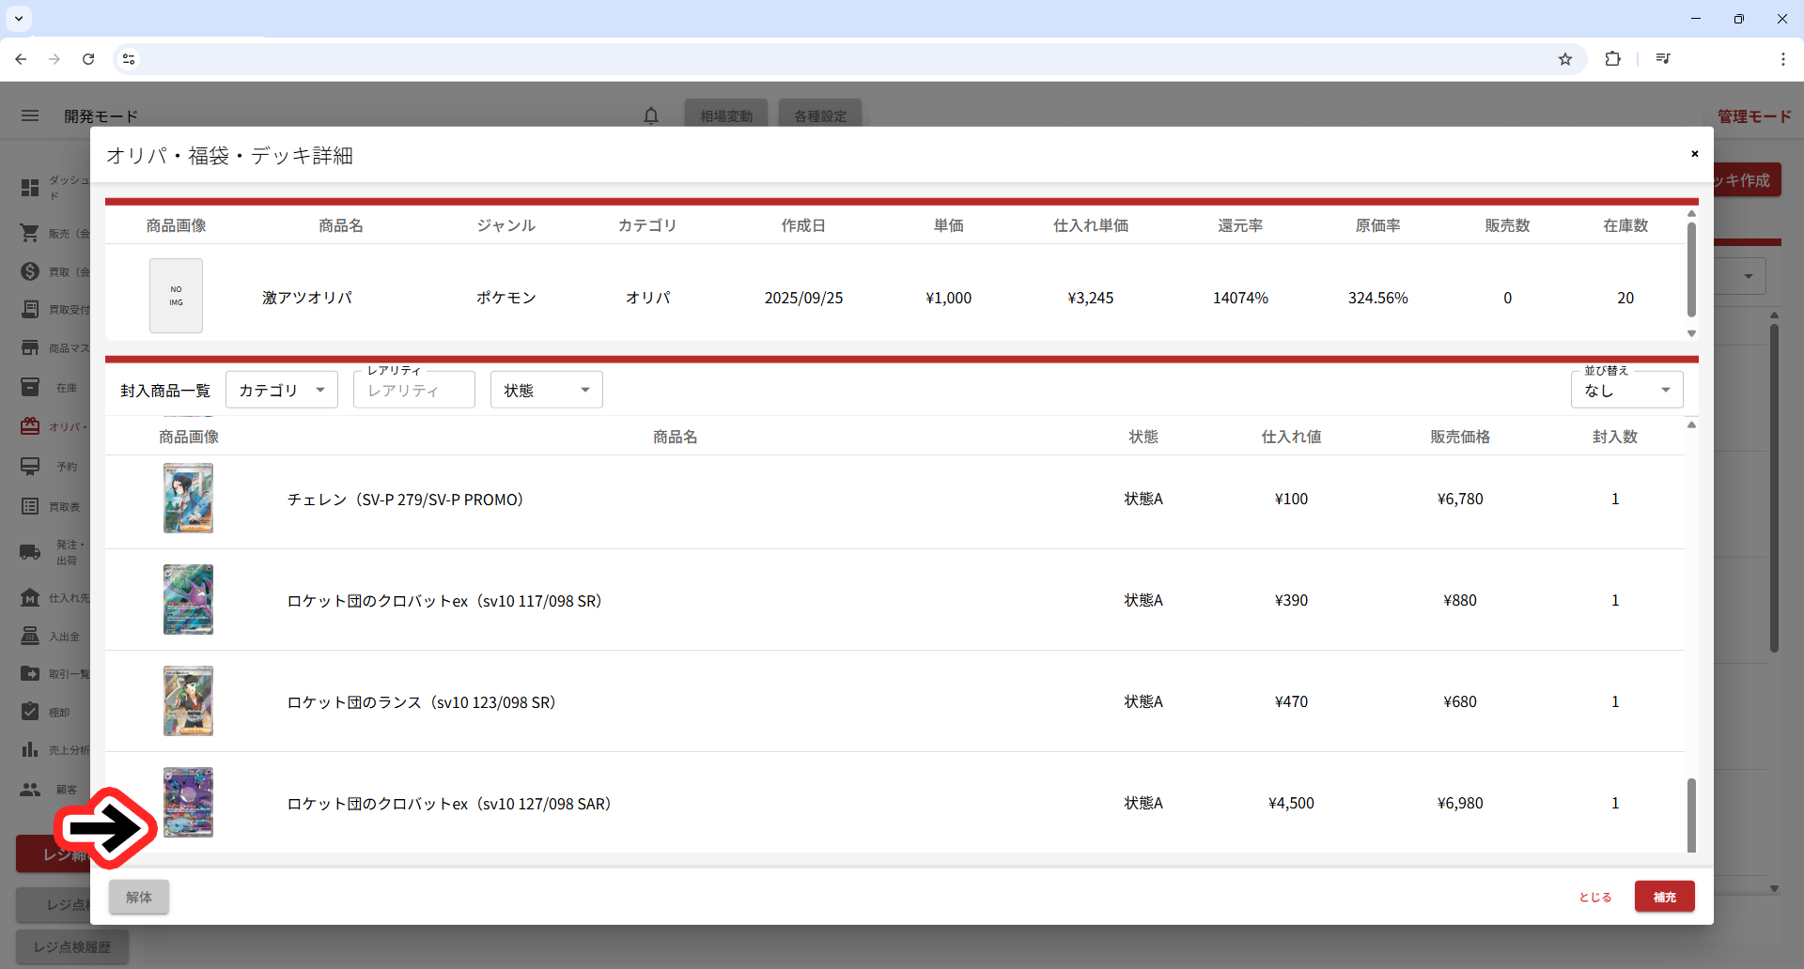The height and width of the screenshot is (969, 1804).
Task: Bookmark page with the star icon
Action: point(1565,59)
